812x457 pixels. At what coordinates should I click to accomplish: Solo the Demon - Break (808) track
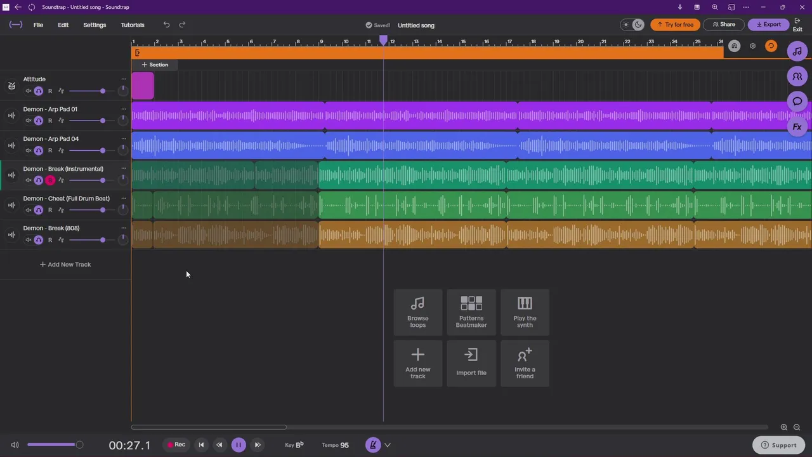pyautogui.click(x=39, y=240)
